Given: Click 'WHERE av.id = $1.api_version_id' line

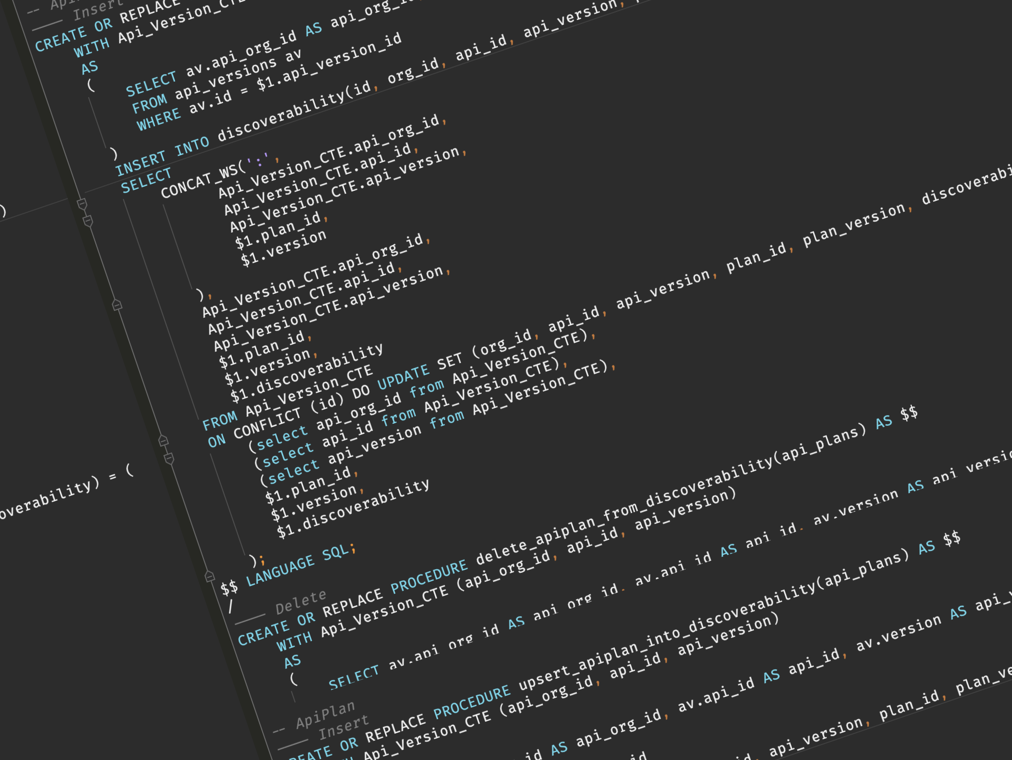Looking at the screenshot, I should pos(269,81).
